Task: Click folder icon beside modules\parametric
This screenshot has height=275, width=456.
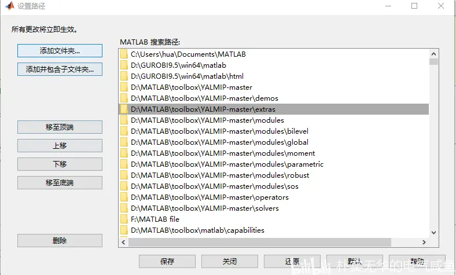Action: pos(124,164)
